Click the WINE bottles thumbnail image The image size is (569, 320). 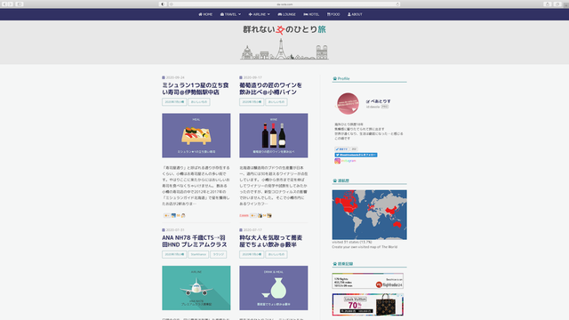point(273,135)
